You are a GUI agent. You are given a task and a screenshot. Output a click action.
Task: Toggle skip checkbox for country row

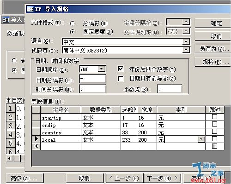(214, 132)
